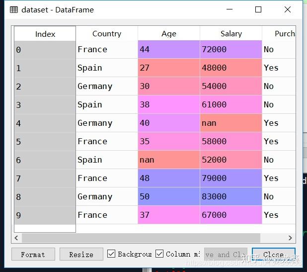This screenshot has width=307, height=272.
Task: Select row index 4
Action: (45, 123)
